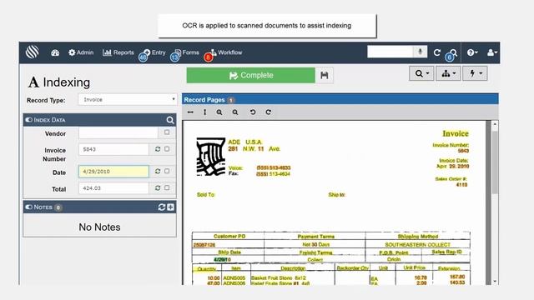Open the Forms menu
This screenshot has height=300, width=534.
(x=187, y=52)
